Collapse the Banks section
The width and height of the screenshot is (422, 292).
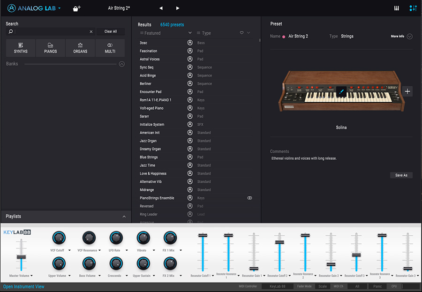(121, 64)
